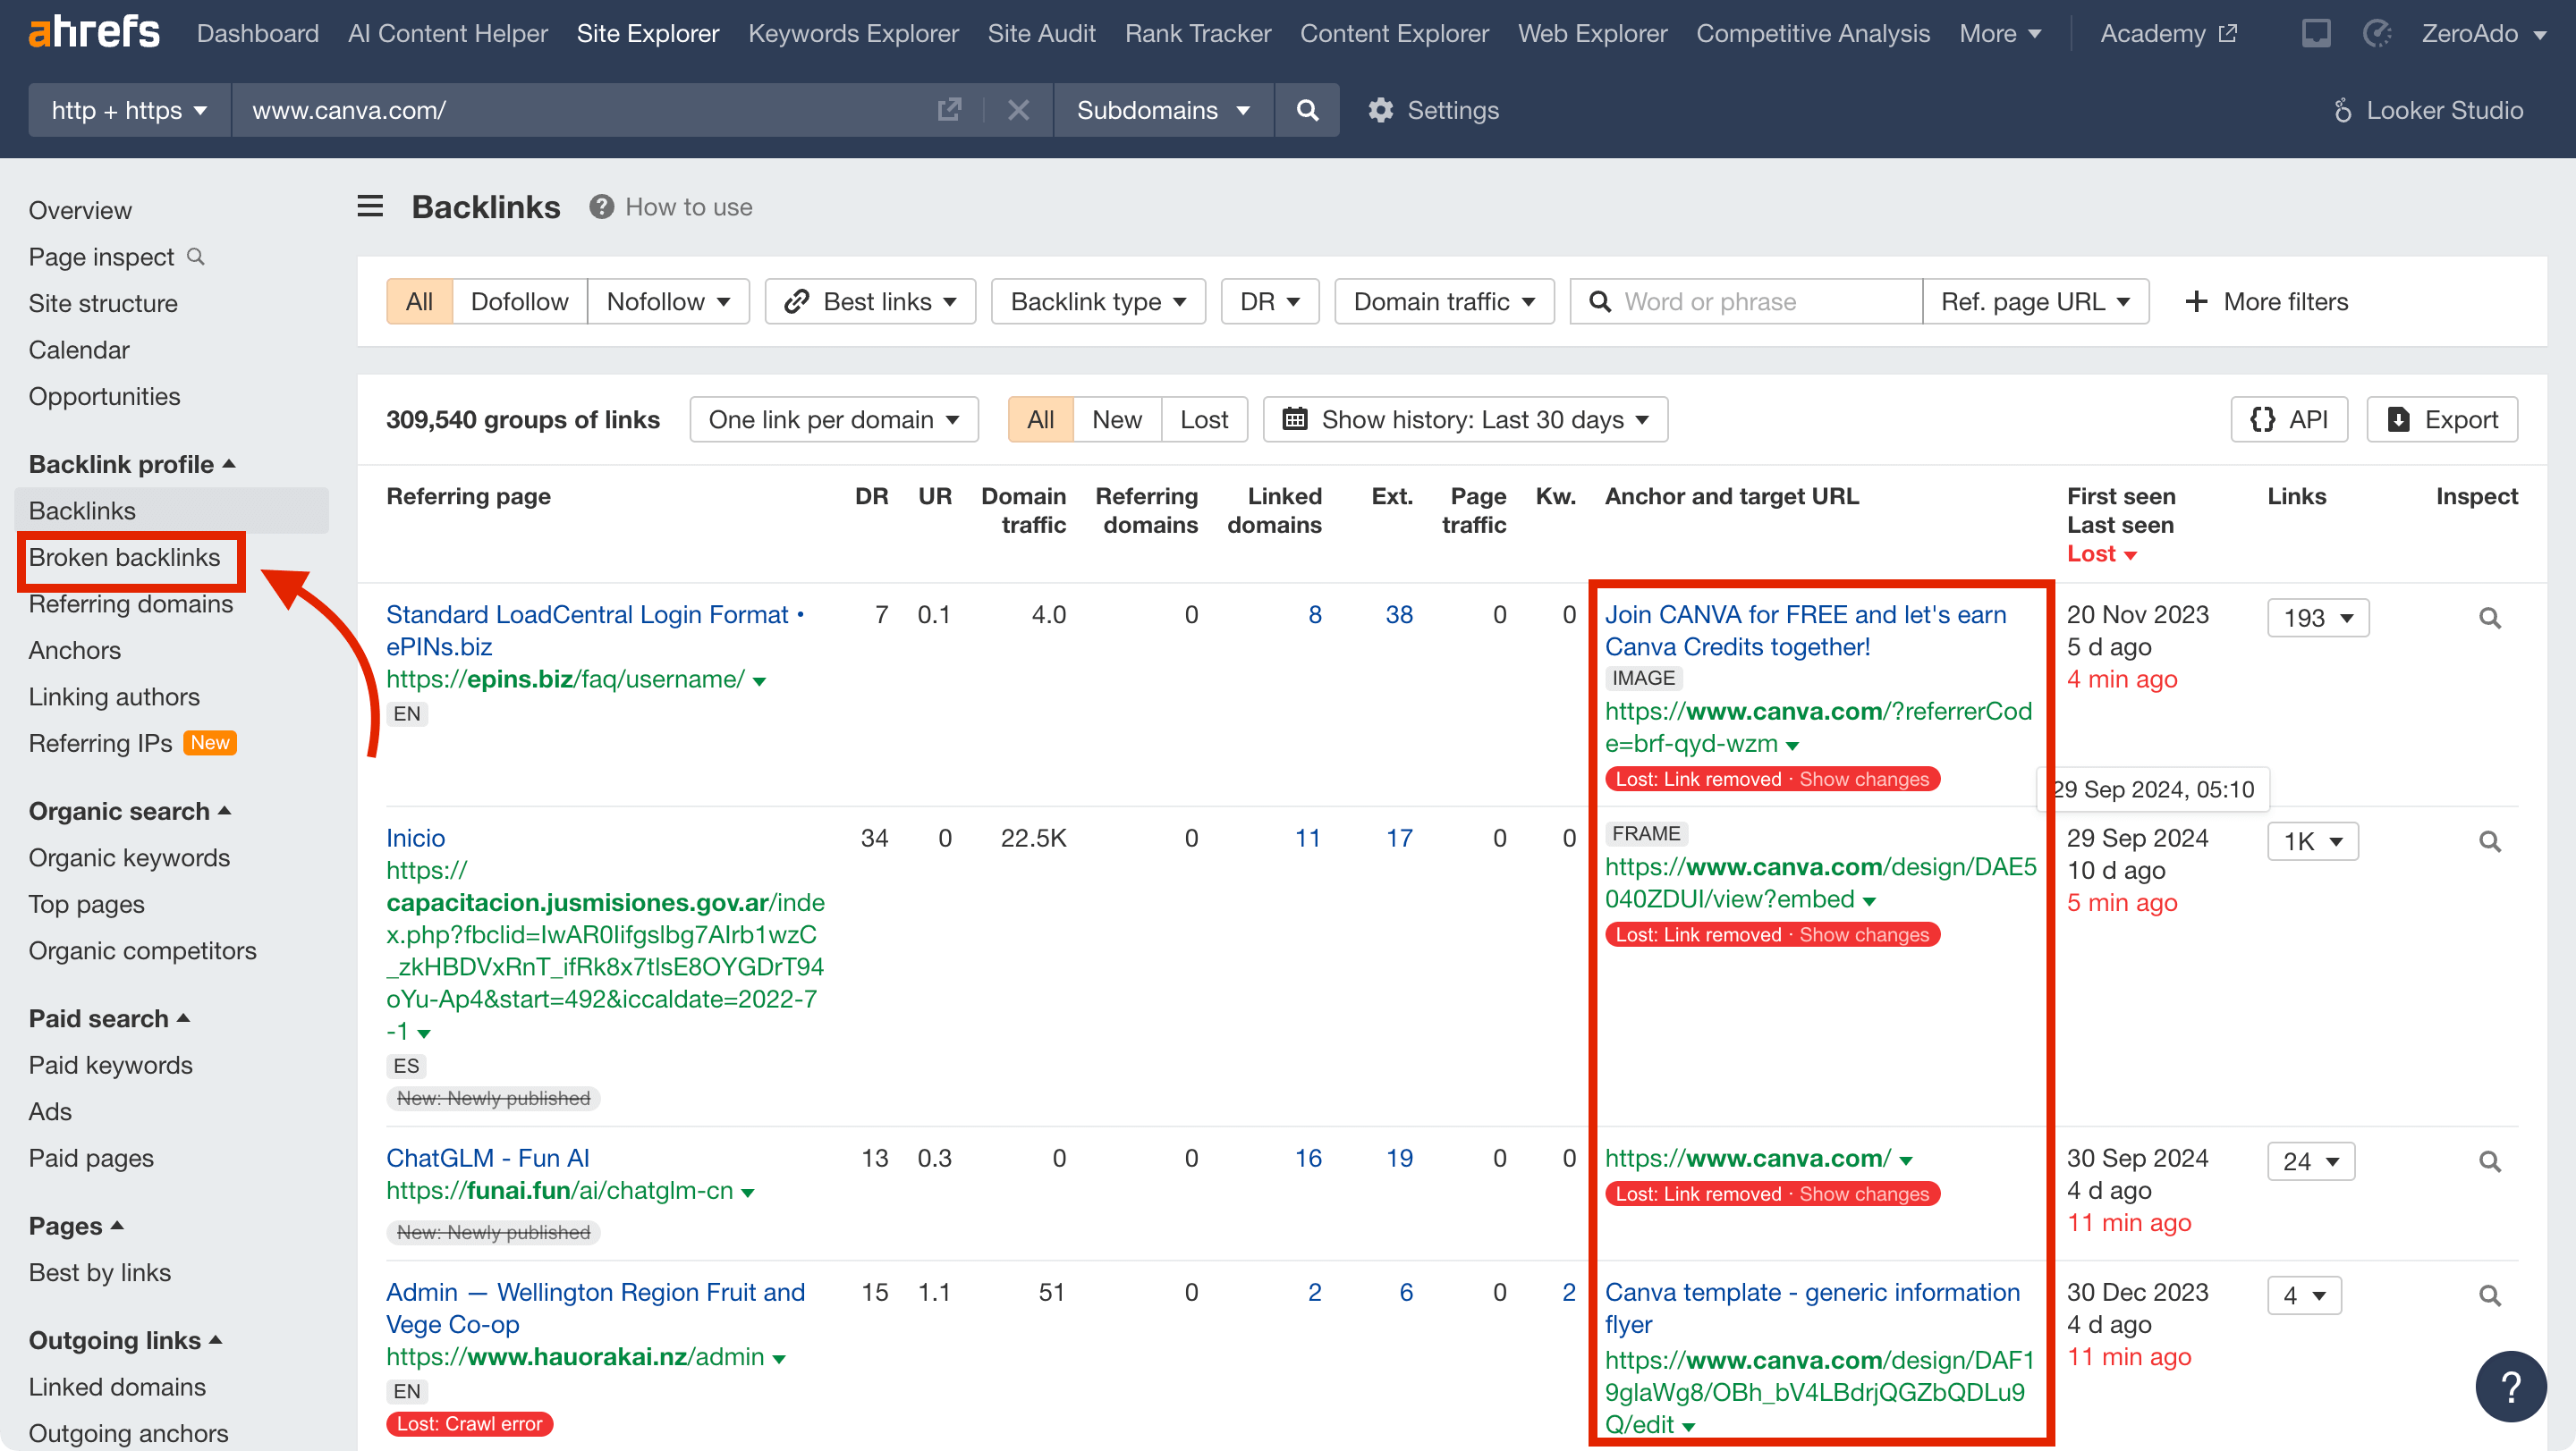Clear the target URL using the X icon

click(1018, 110)
